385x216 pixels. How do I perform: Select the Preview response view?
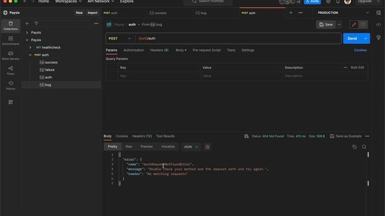pos(147,146)
